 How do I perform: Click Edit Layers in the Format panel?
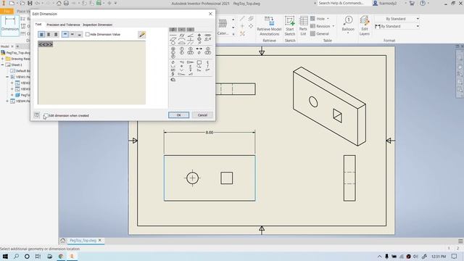[x=365, y=26]
